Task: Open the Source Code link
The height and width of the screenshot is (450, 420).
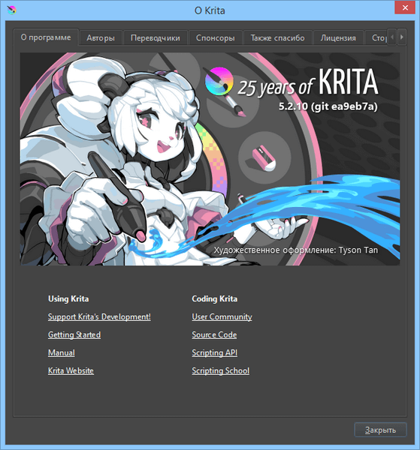Action: click(214, 334)
